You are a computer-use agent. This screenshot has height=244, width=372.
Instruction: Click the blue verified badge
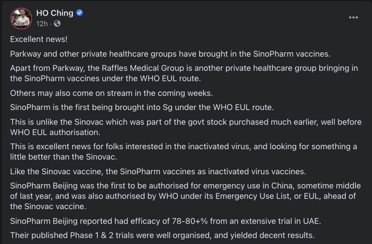tap(80, 13)
